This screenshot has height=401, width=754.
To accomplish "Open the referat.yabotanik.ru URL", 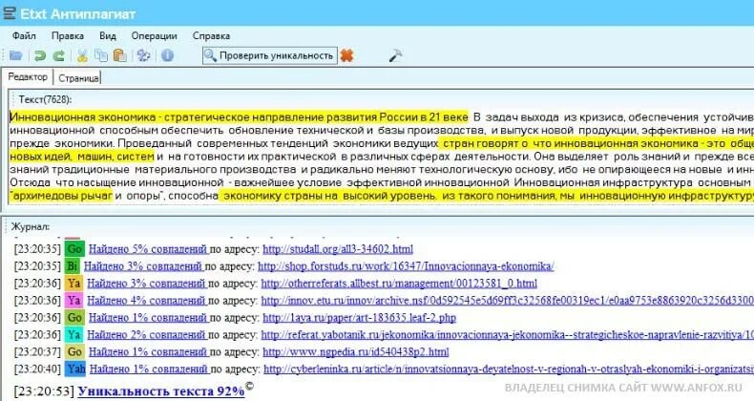I will (508, 335).
